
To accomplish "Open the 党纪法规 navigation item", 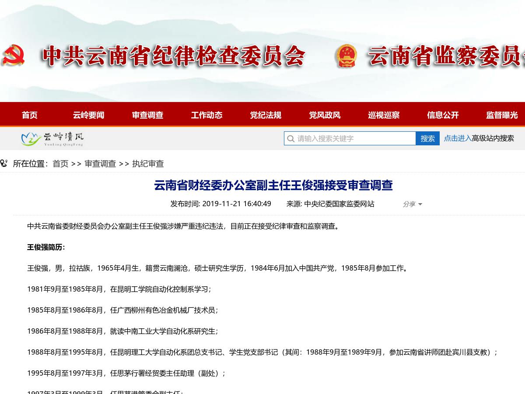I will tap(266, 115).
